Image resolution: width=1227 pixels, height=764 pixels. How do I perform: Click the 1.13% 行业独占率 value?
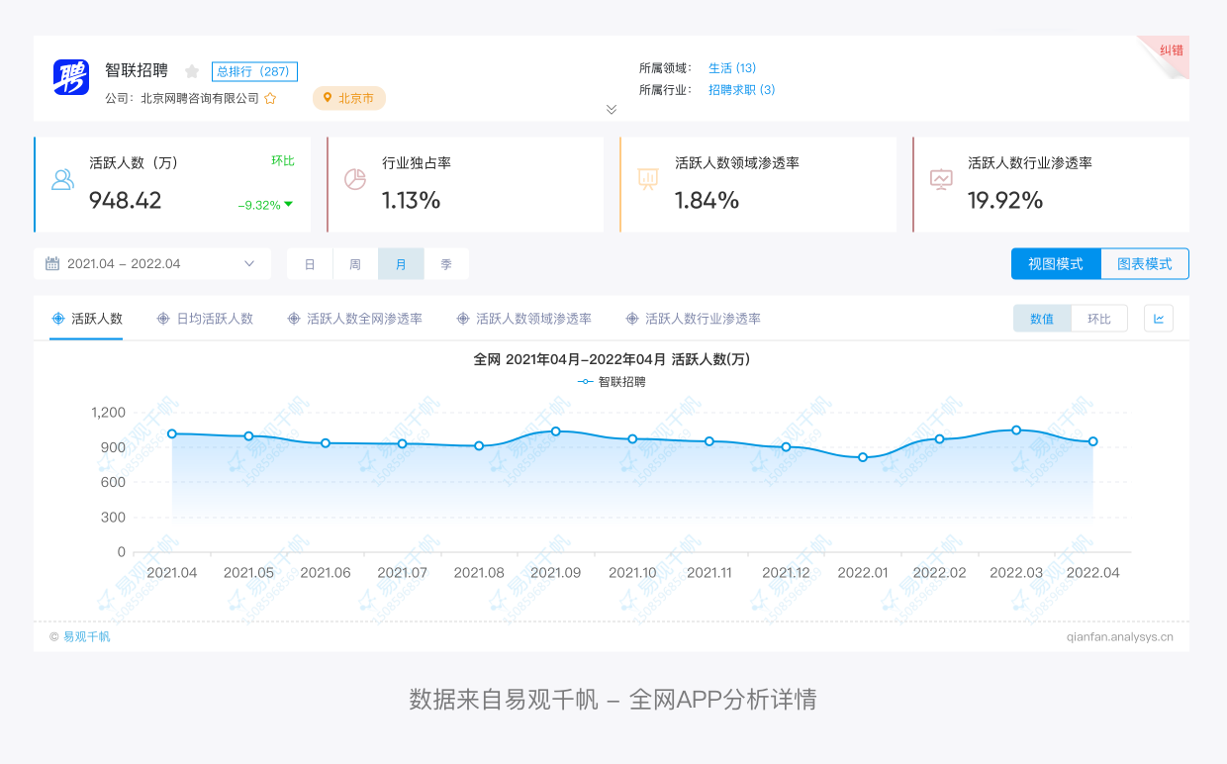coord(412,200)
